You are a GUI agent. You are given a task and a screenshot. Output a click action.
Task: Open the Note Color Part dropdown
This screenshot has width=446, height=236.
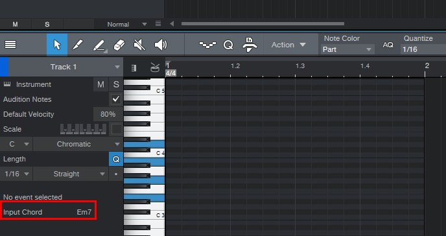click(347, 49)
